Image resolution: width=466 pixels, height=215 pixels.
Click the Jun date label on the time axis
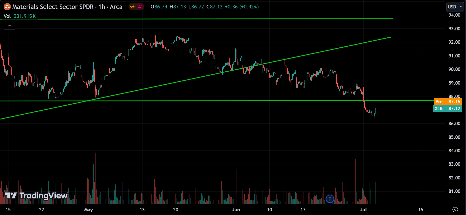click(x=236, y=210)
